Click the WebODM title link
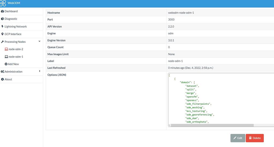The image size is (274, 147). tap(14, 3)
